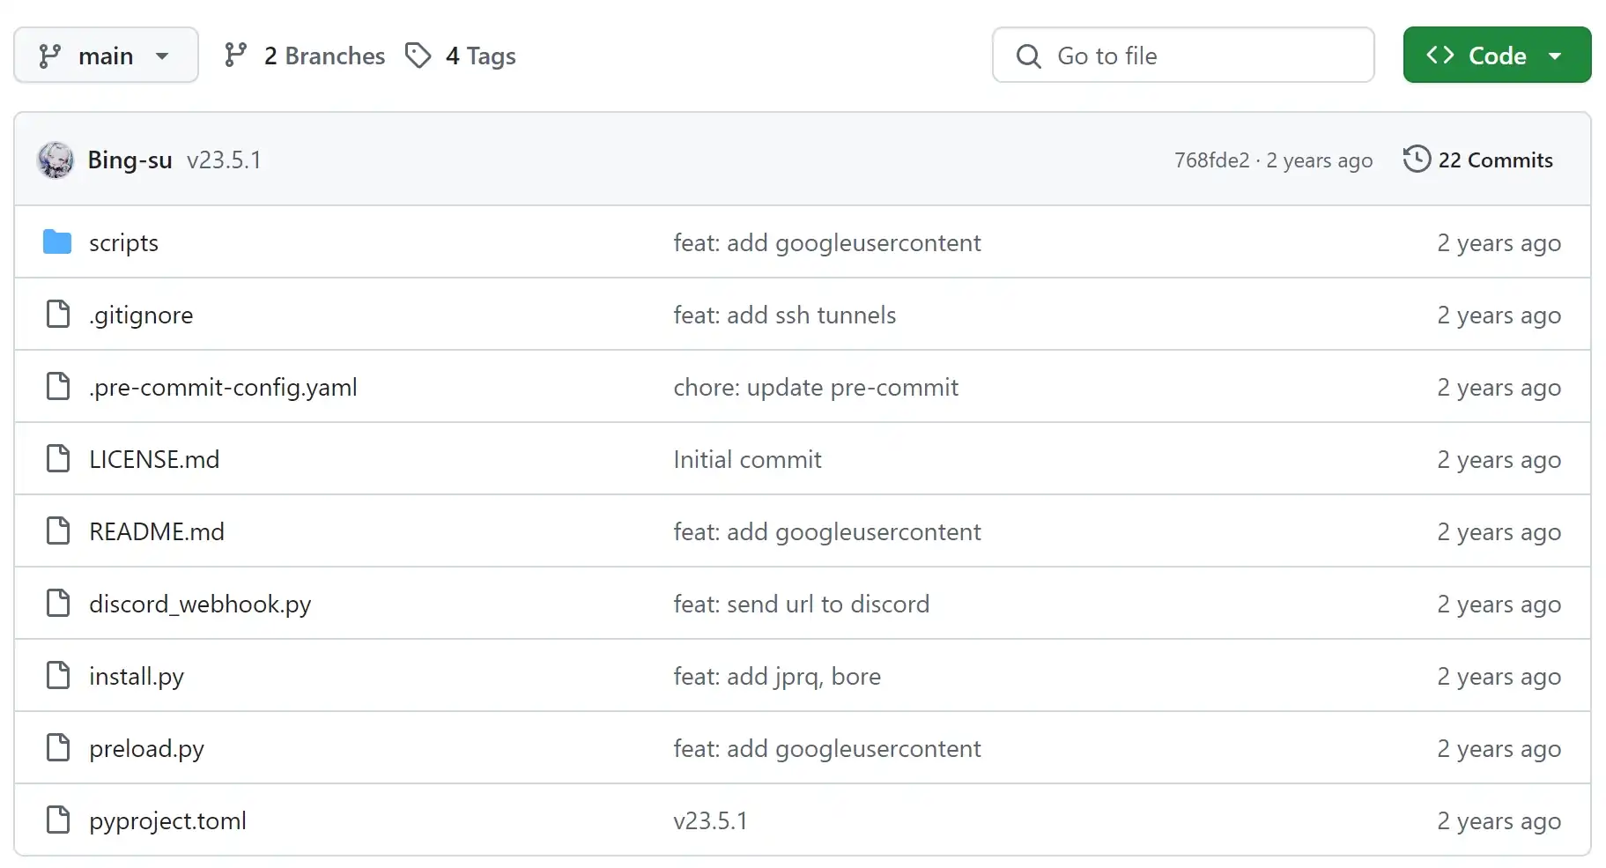This screenshot has width=1606, height=868.
Task: Click the tag icon beside 4 Tags
Action: [418, 56]
